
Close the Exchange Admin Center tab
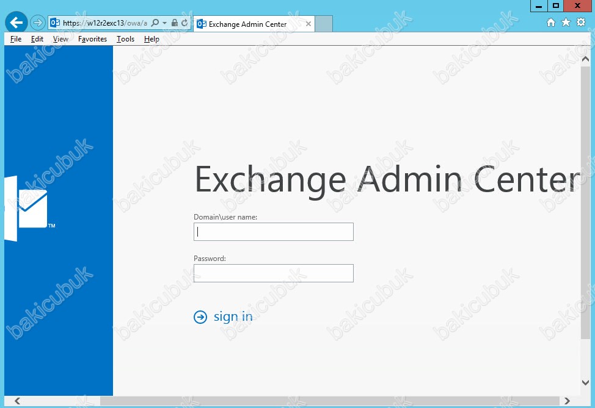tap(308, 24)
